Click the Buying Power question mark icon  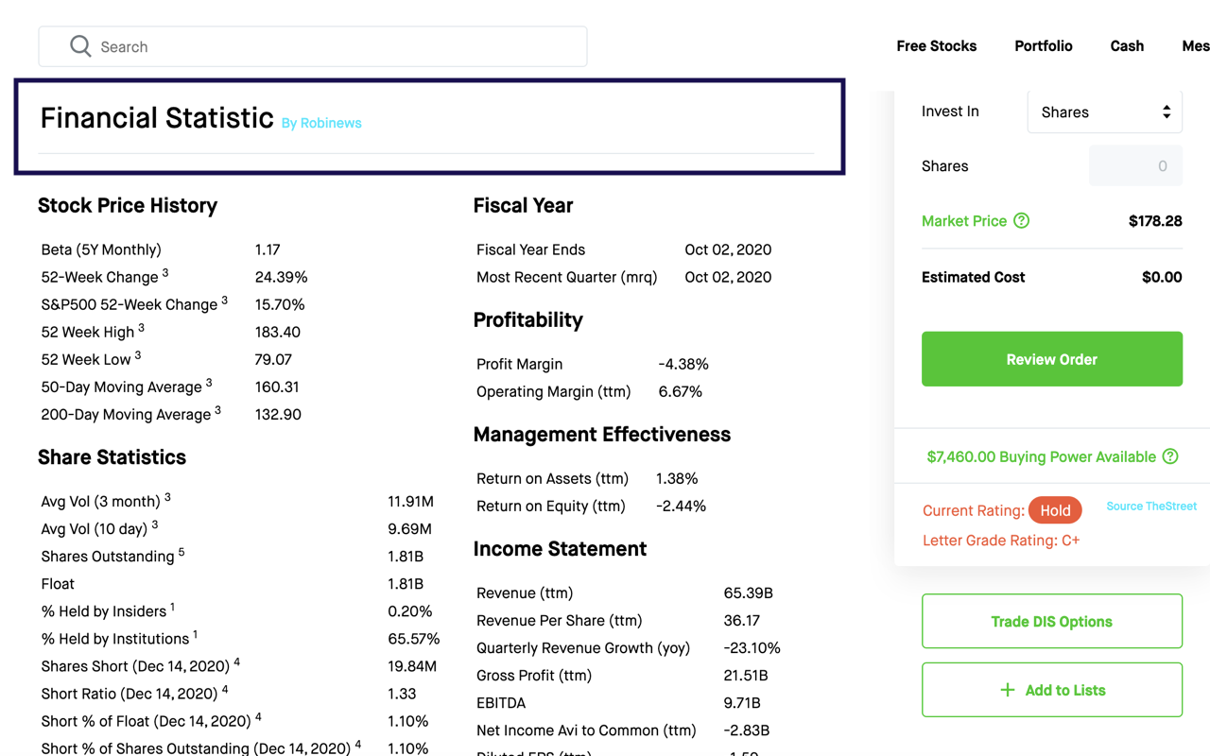coord(1171,456)
